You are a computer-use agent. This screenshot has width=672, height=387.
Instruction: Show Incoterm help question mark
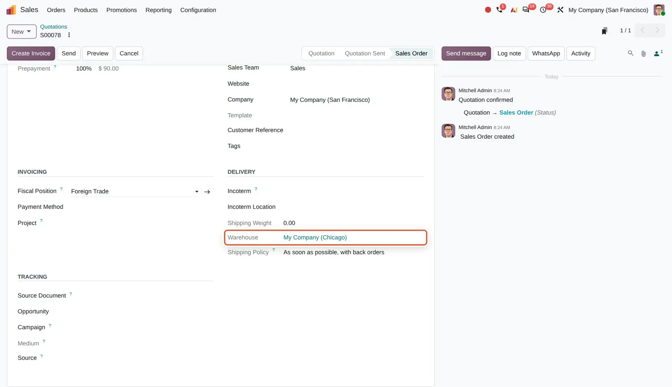click(x=256, y=189)
